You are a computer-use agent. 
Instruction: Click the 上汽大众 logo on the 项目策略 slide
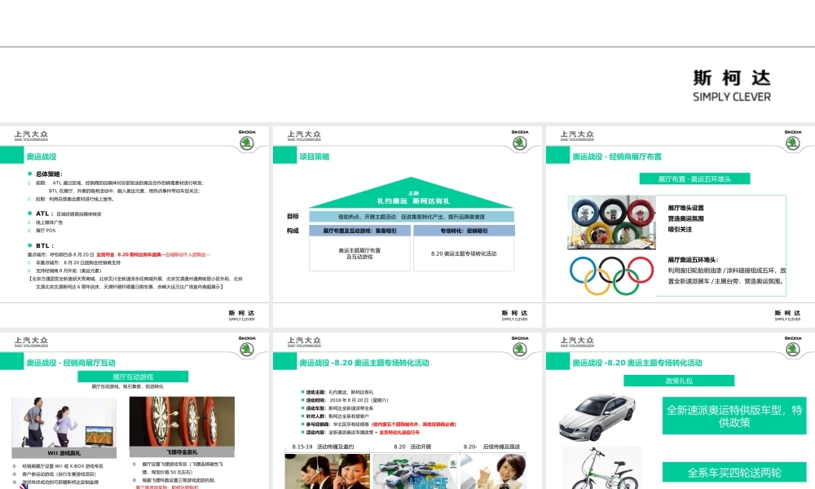pos(304,136)
